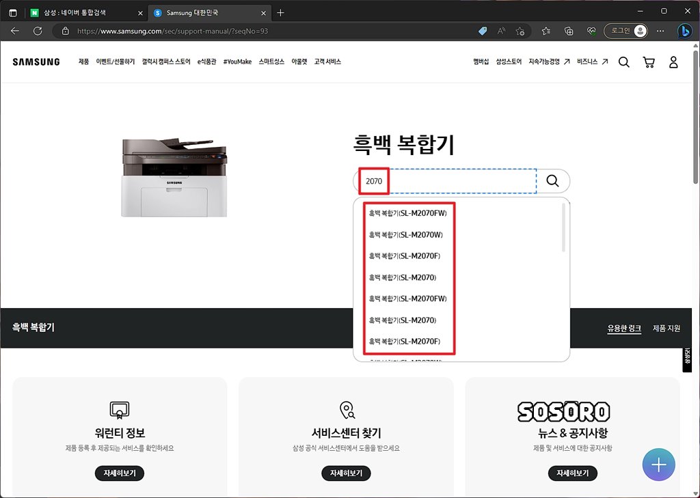Open a new browser tab with the plus icon
Viewport: 700px width, 498px height.
point(280,13)
